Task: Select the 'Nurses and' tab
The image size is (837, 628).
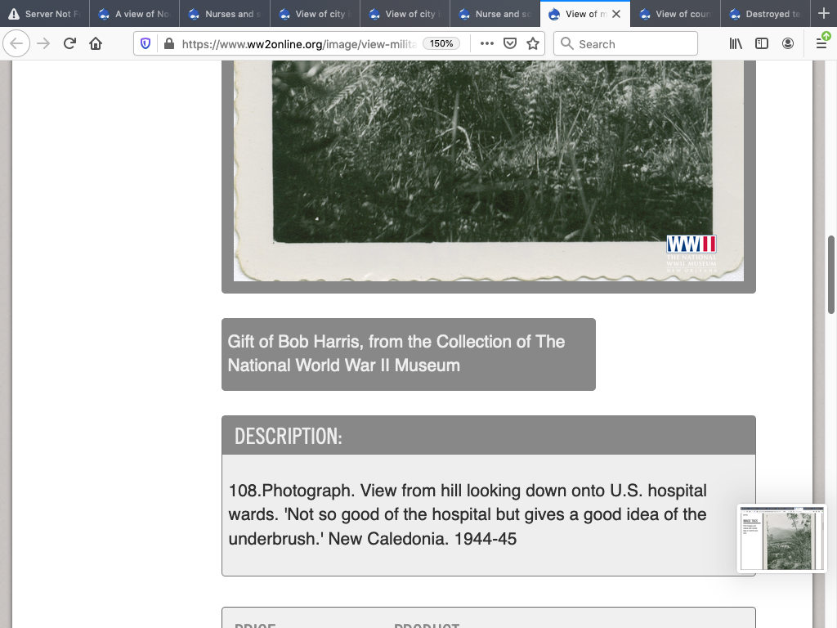Action: (x=224, y=14)
